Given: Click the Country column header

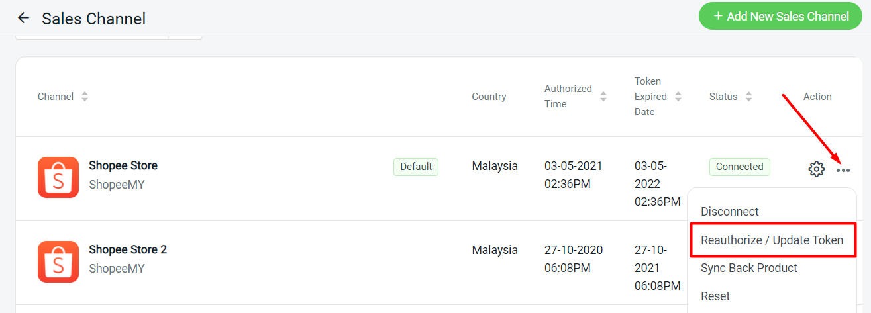Looking at the screenshot, I should [x=489, y=97].
